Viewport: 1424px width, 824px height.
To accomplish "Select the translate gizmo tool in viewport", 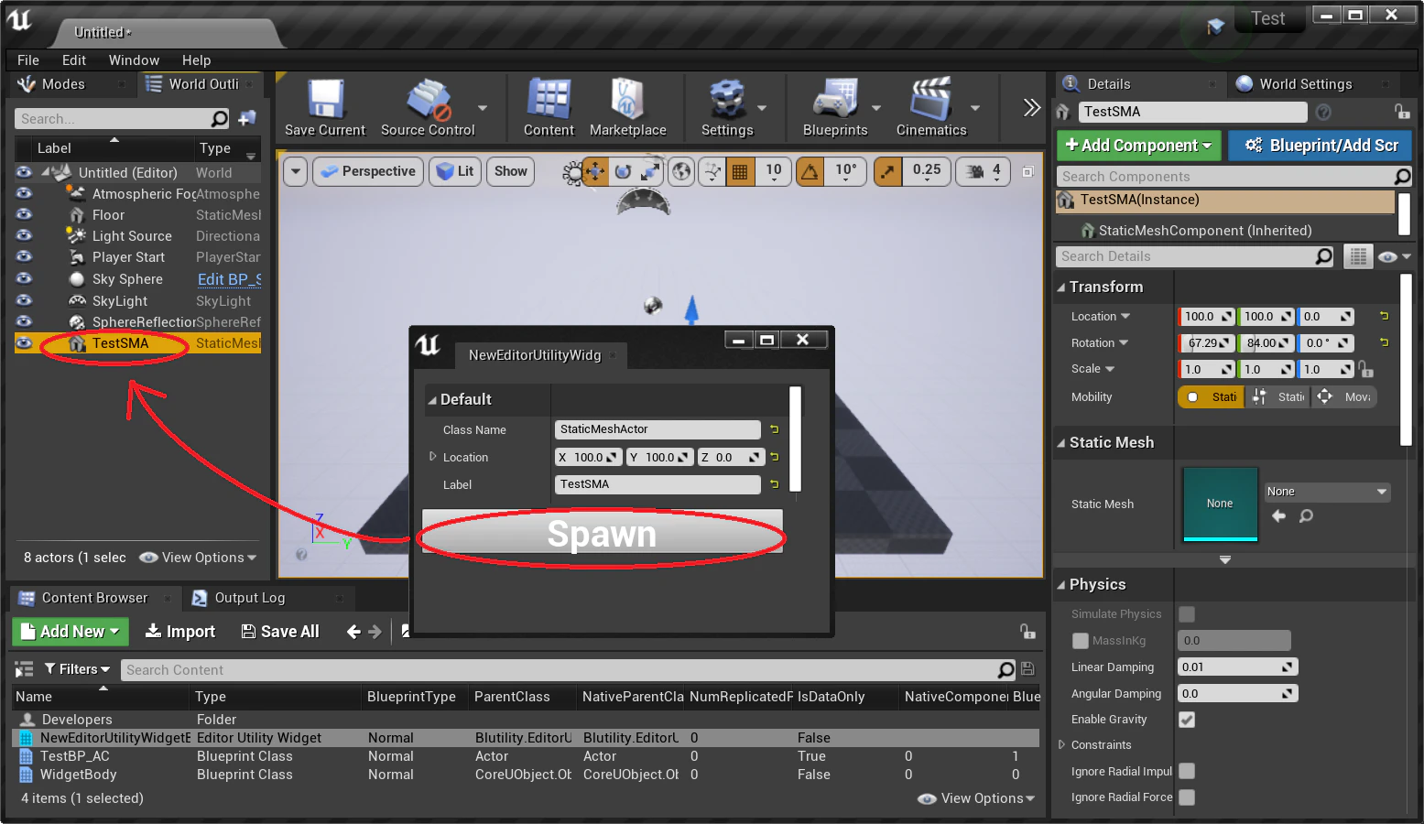I will 594,171.
